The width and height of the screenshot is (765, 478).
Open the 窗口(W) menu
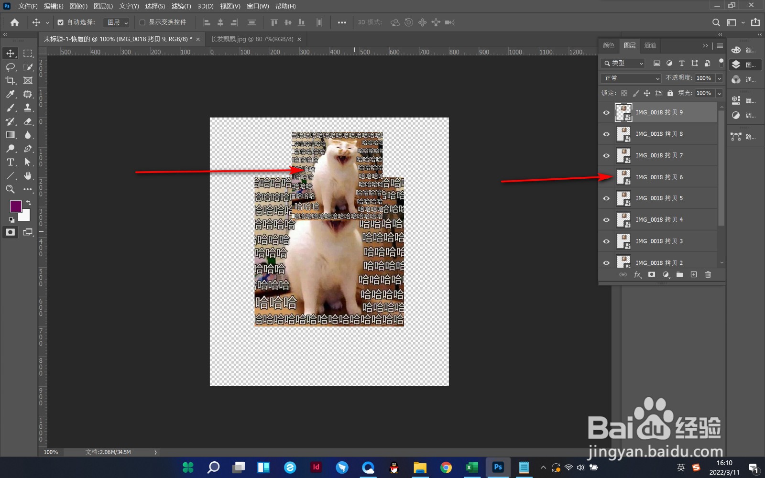[258, 6]
